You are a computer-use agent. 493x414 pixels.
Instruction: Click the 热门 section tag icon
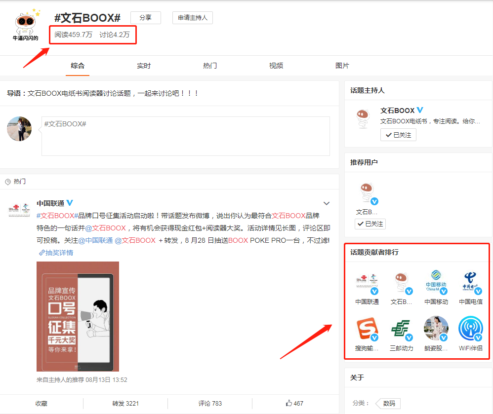pos(8,182)
